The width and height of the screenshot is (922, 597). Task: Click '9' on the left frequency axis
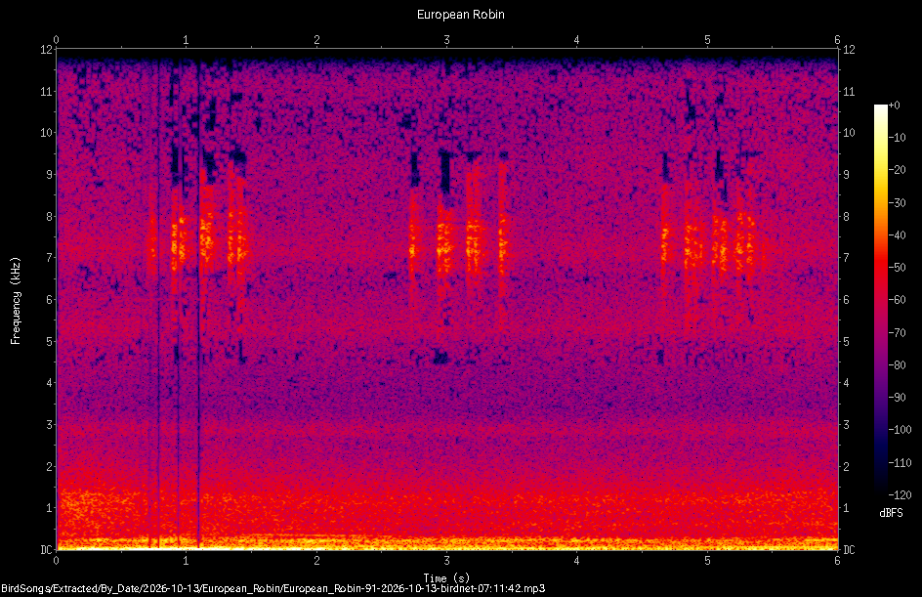click(x=49, y=174)
